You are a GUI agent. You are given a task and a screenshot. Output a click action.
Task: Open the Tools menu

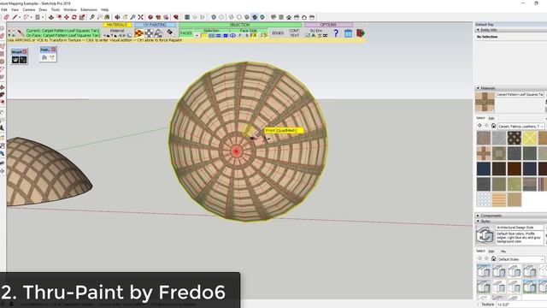(56, 9)
